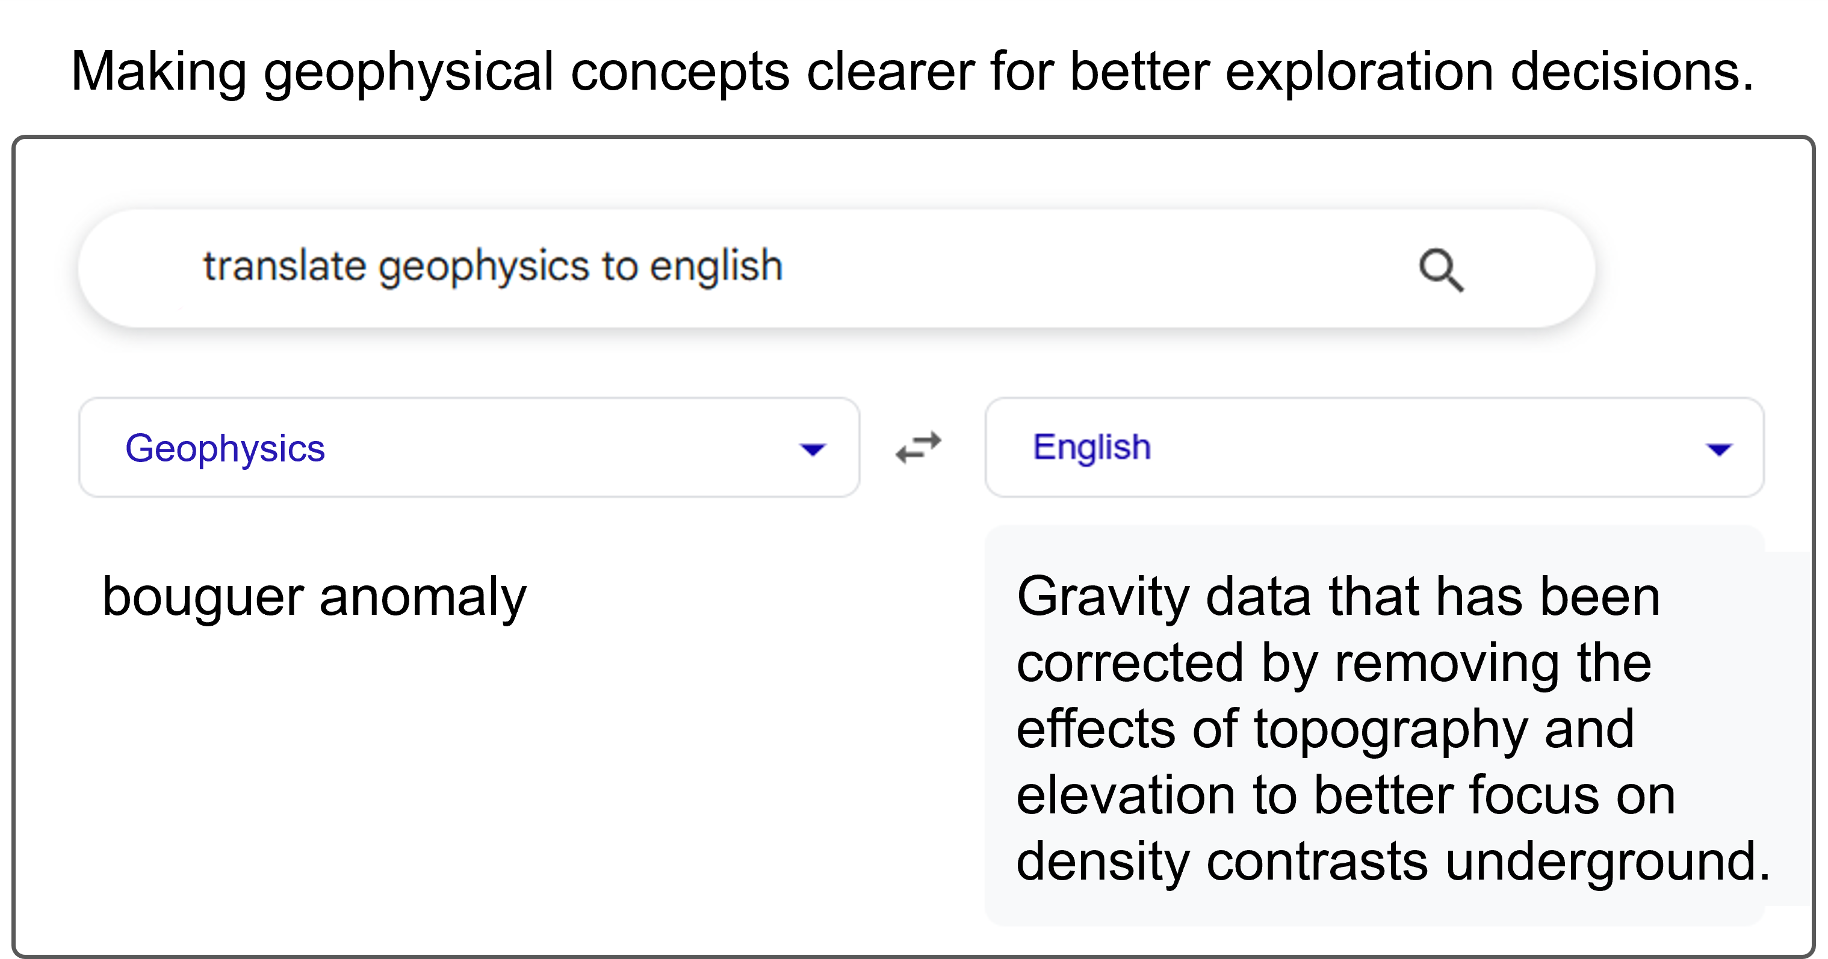Click the empty space inside the search bar
The height and width of the screenshot is (959, 1828).
coord(1100,268)
